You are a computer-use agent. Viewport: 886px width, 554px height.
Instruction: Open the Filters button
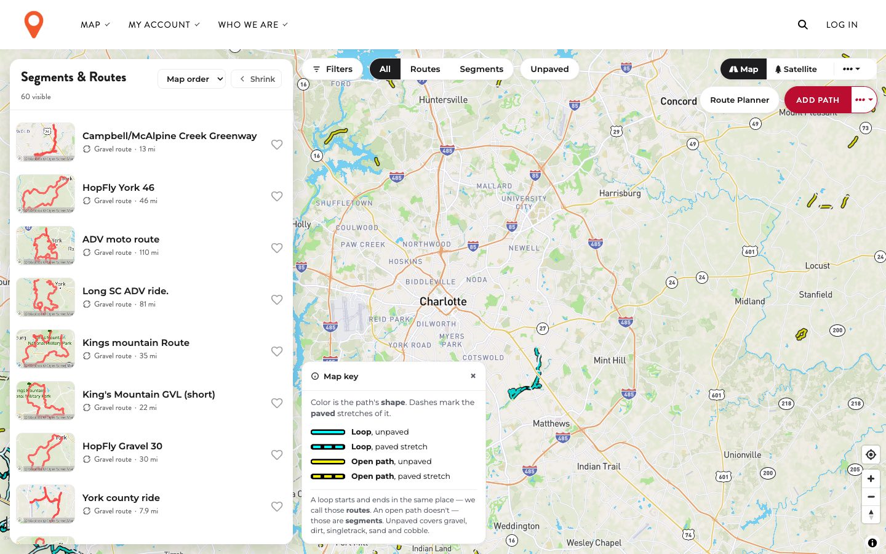pyautogui.click(x=332, y=69)
